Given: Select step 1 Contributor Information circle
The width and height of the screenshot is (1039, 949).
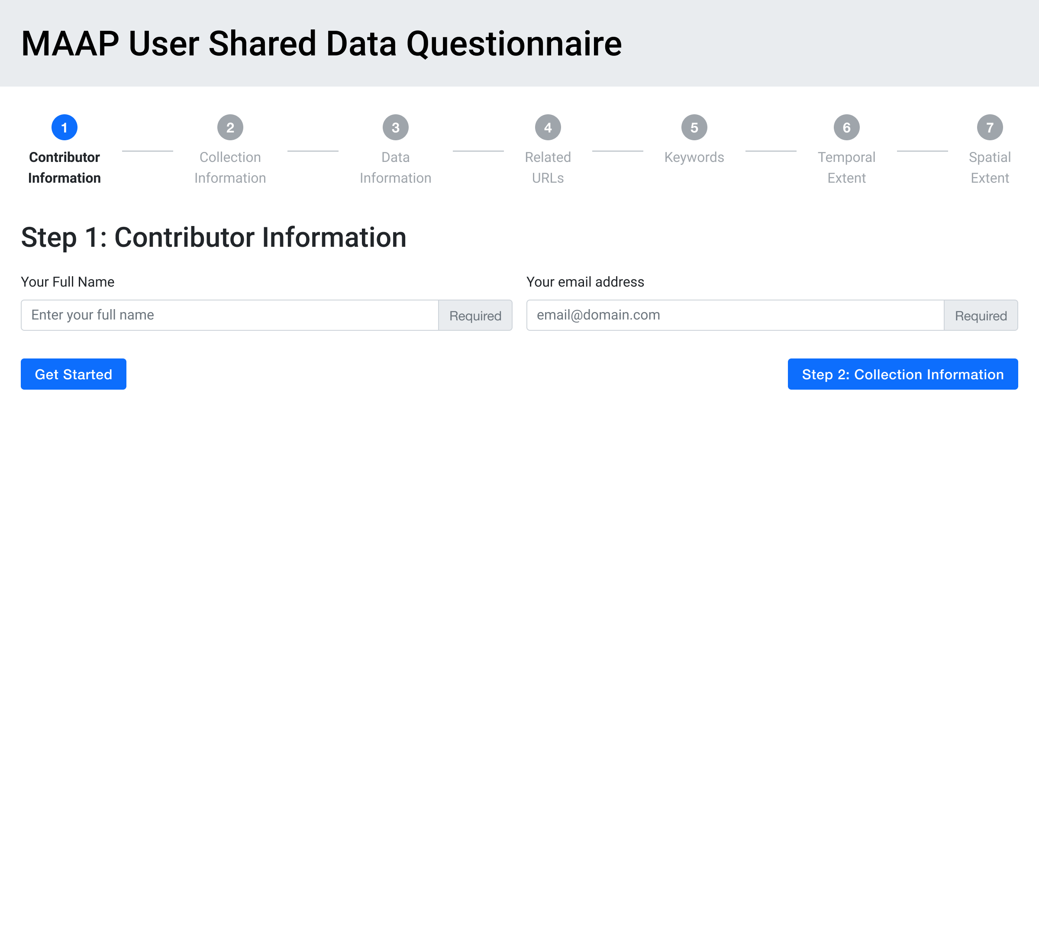Looking at the screenshot, I should [65, 127].
